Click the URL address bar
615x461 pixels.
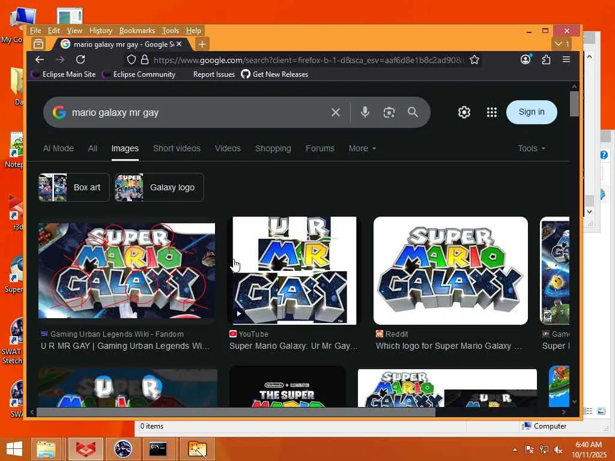coord(310,60)
